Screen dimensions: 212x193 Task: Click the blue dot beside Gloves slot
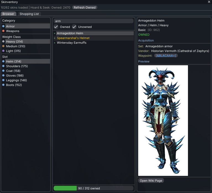coord(3,75)
